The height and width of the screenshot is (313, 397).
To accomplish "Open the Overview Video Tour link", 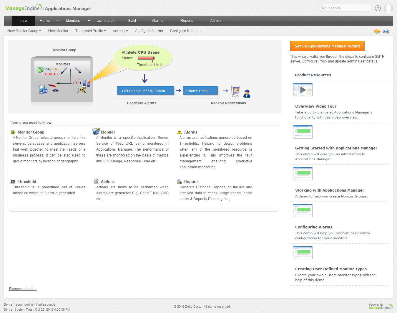I will click(316, 106).
